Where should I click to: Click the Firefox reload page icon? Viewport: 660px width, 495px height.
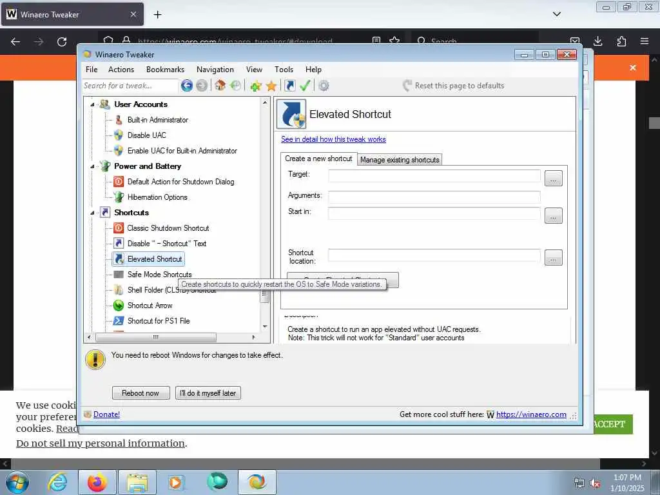(x=62, y=41)
